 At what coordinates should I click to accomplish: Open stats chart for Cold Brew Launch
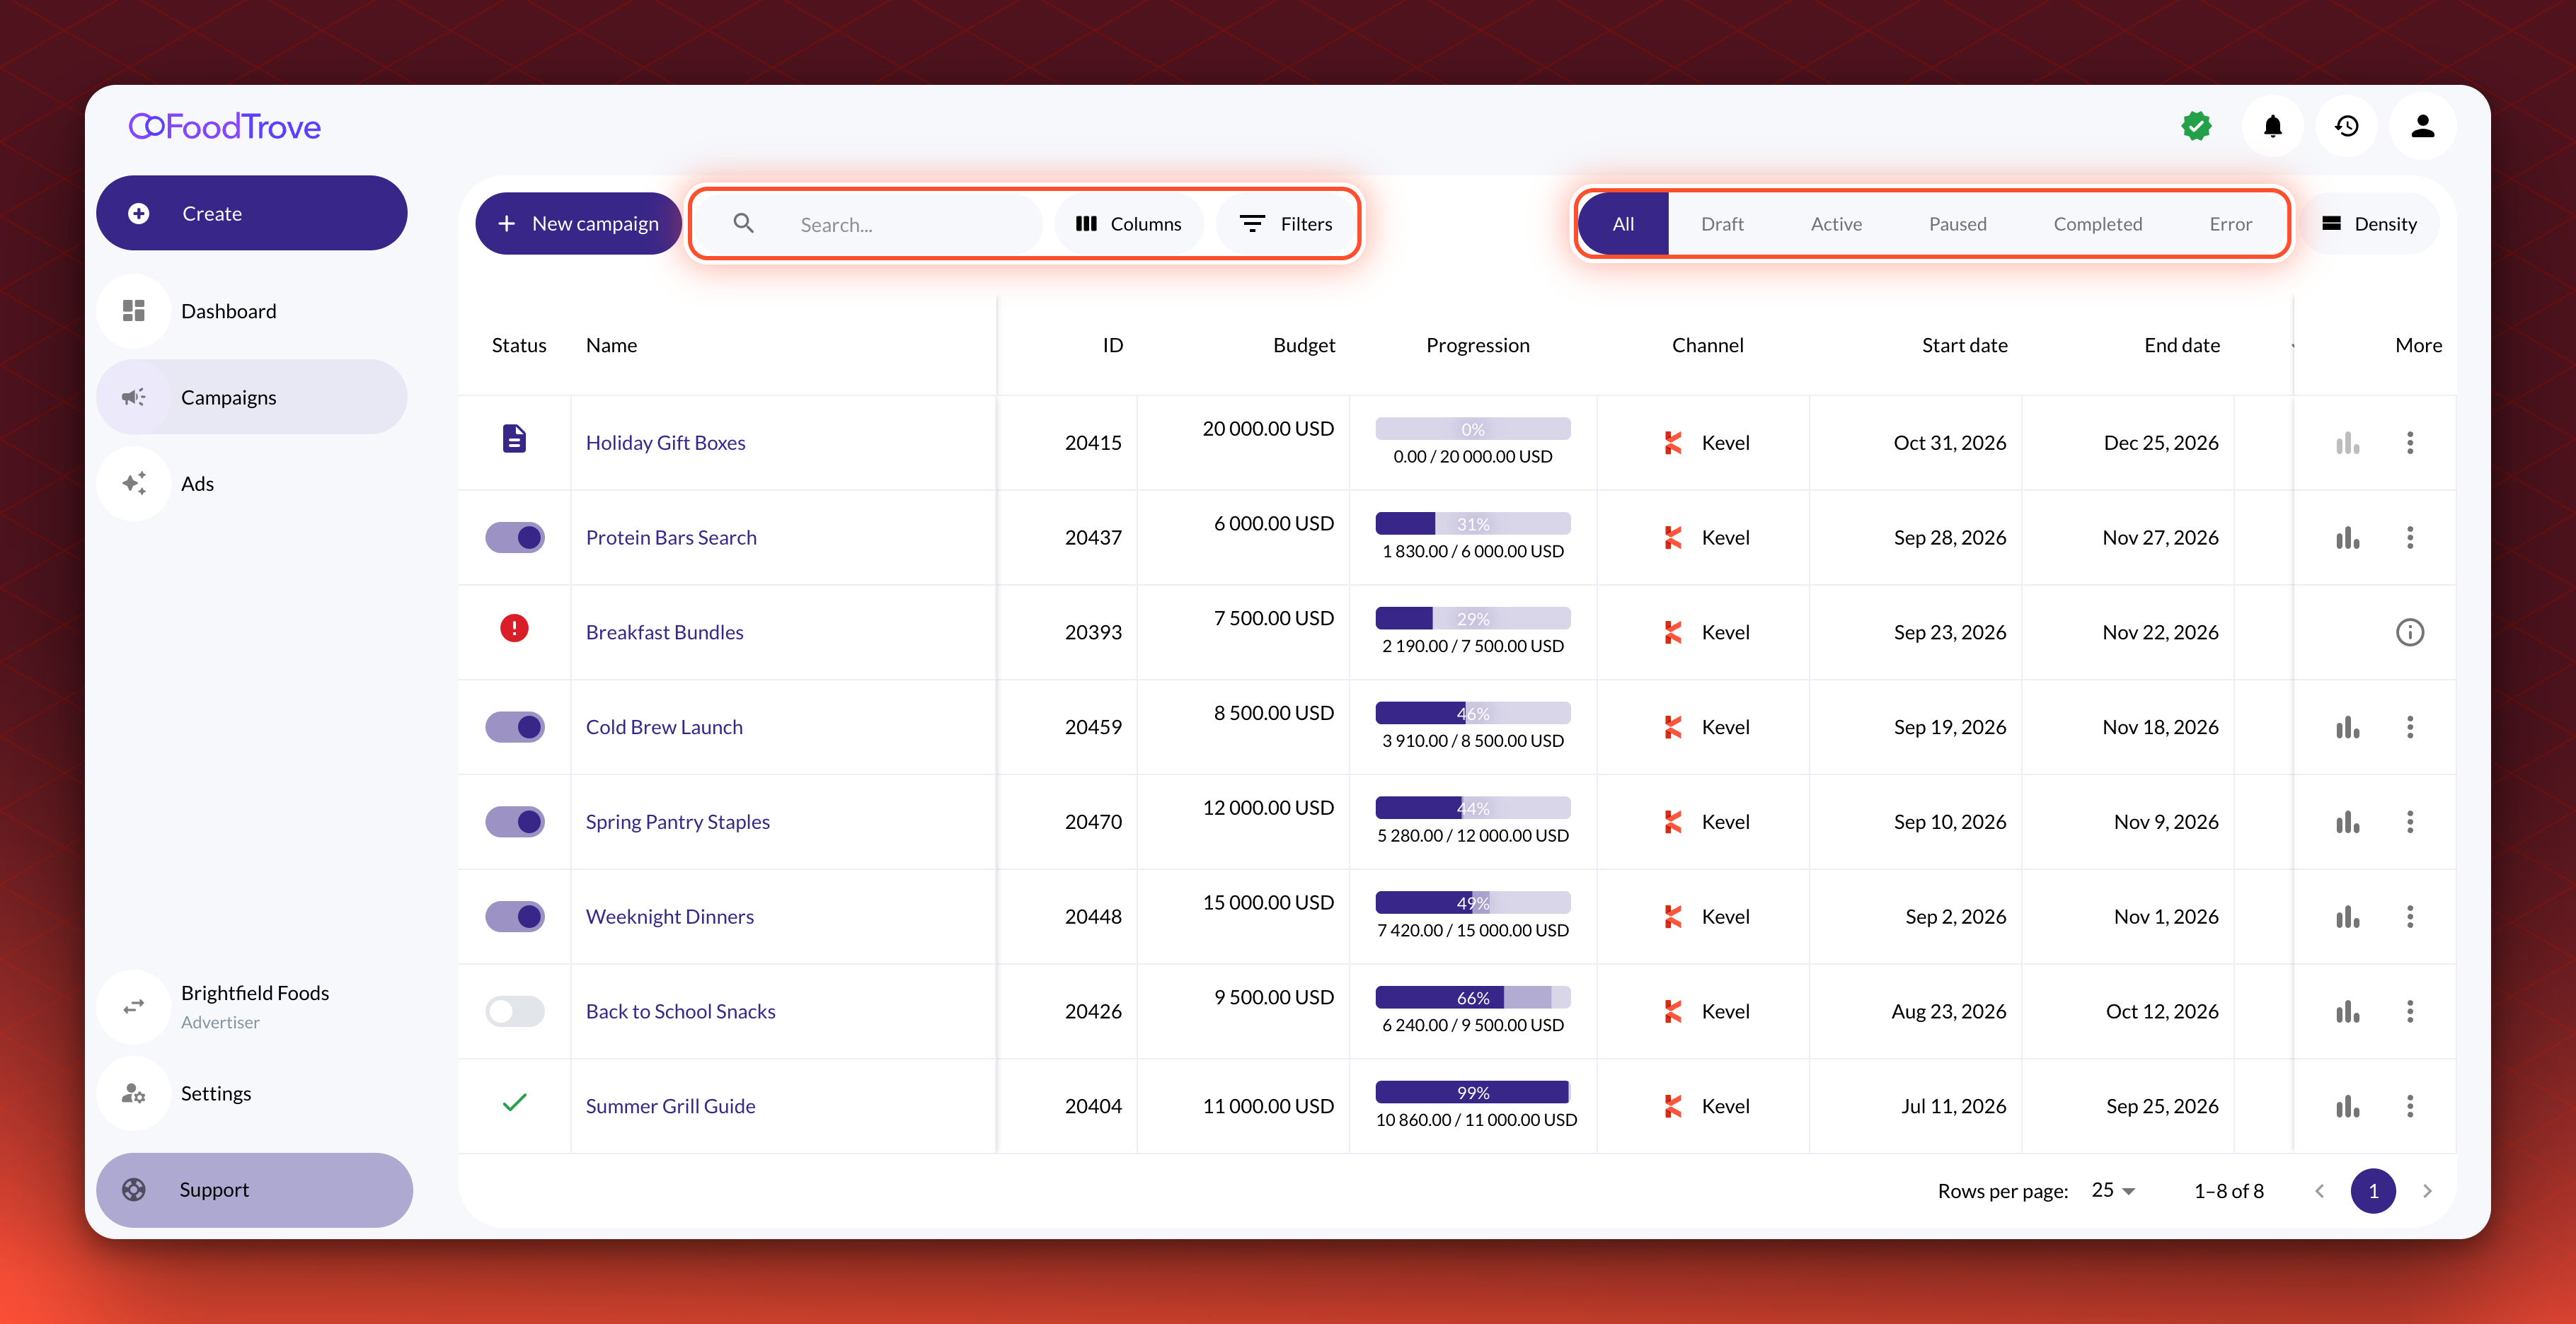coord(2347,728)
